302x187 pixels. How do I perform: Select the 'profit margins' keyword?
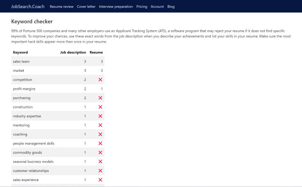[24, 89]
